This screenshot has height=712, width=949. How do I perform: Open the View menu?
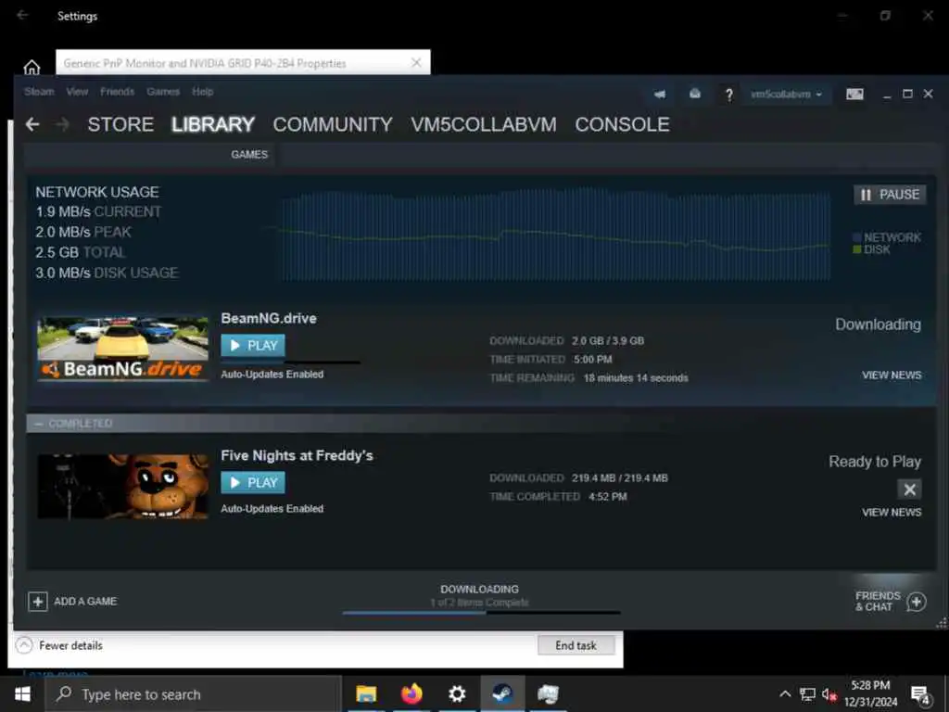tap(77, 92)
